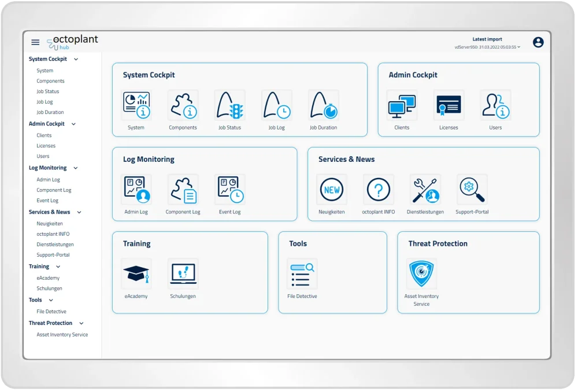Select Neuigkeiten in the sidebar
The width and height of the screenshot is (578, 392).
(50, 224)
